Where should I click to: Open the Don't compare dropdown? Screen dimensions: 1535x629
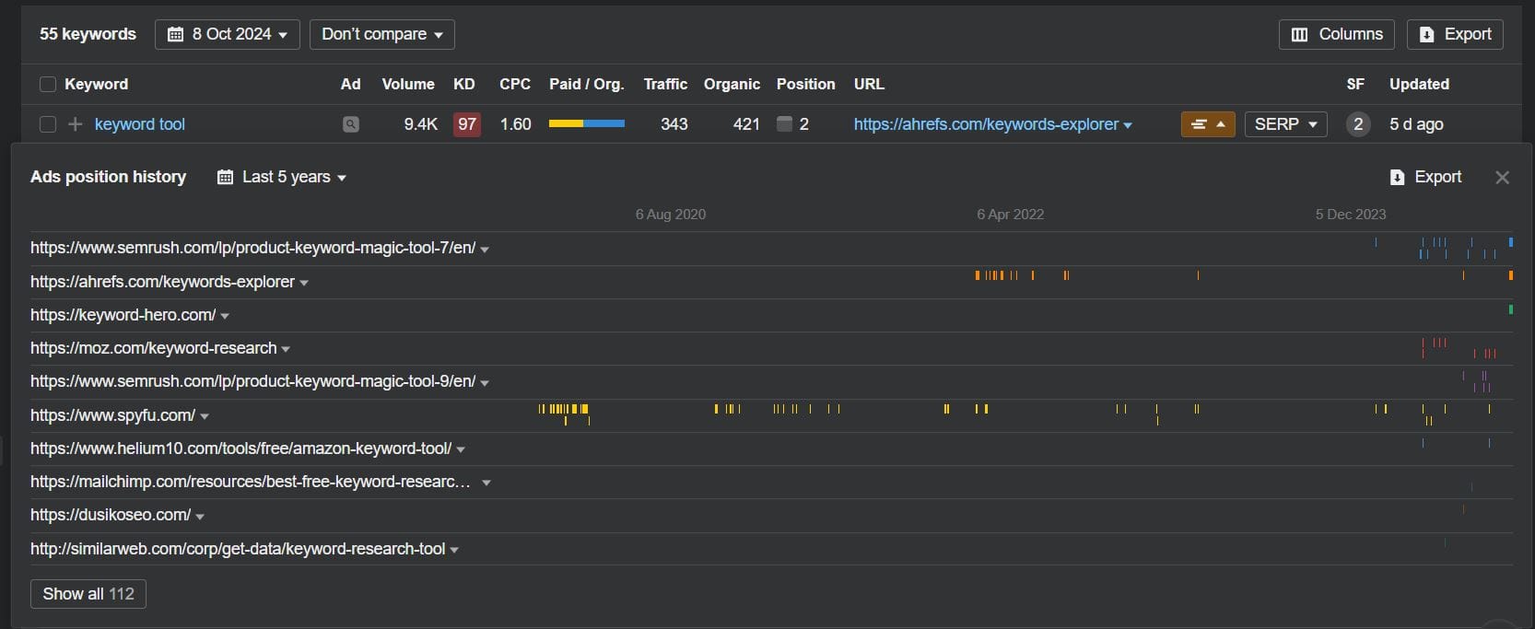pos(382,34)
